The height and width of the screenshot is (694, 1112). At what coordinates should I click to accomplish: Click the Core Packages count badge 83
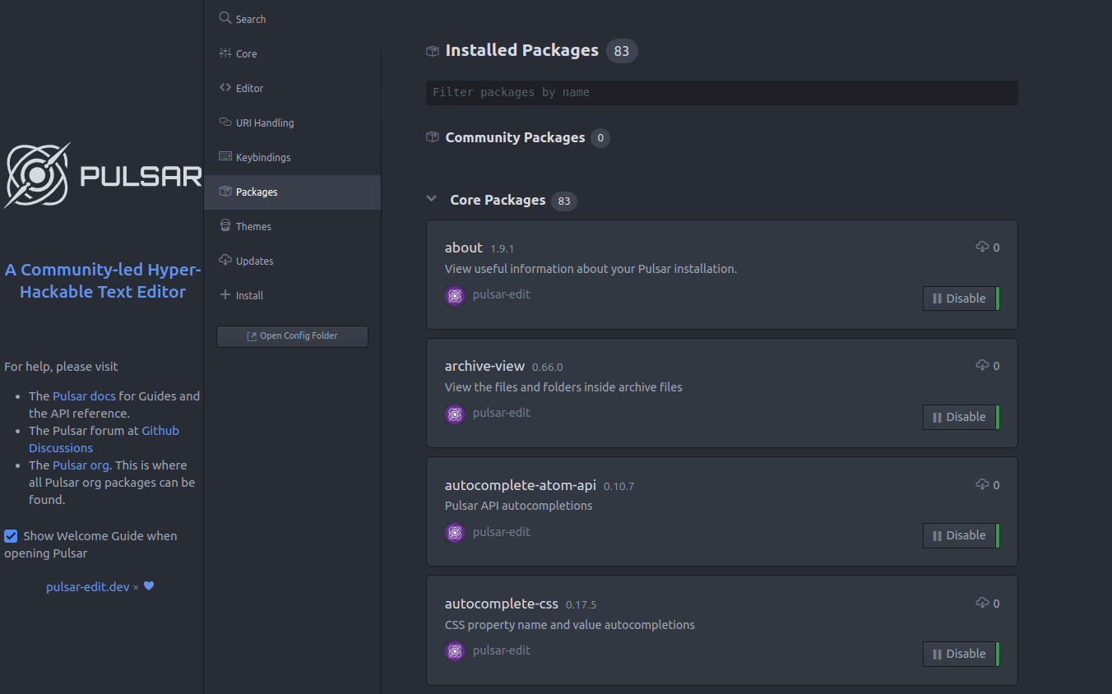(564, 201)
